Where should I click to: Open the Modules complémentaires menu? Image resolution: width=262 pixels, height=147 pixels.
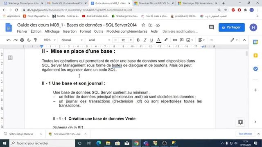(x=127, y=31)
